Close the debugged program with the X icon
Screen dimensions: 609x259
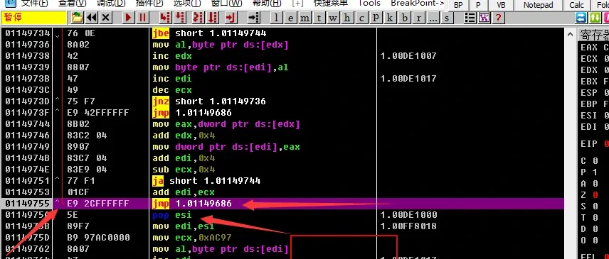tap(106, 18)
